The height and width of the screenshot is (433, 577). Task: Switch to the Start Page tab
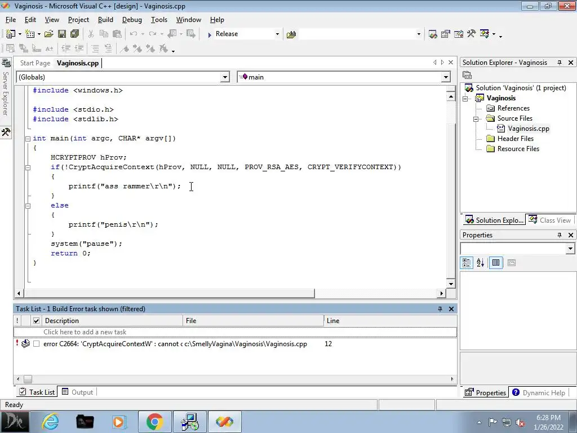coord(35,63)
